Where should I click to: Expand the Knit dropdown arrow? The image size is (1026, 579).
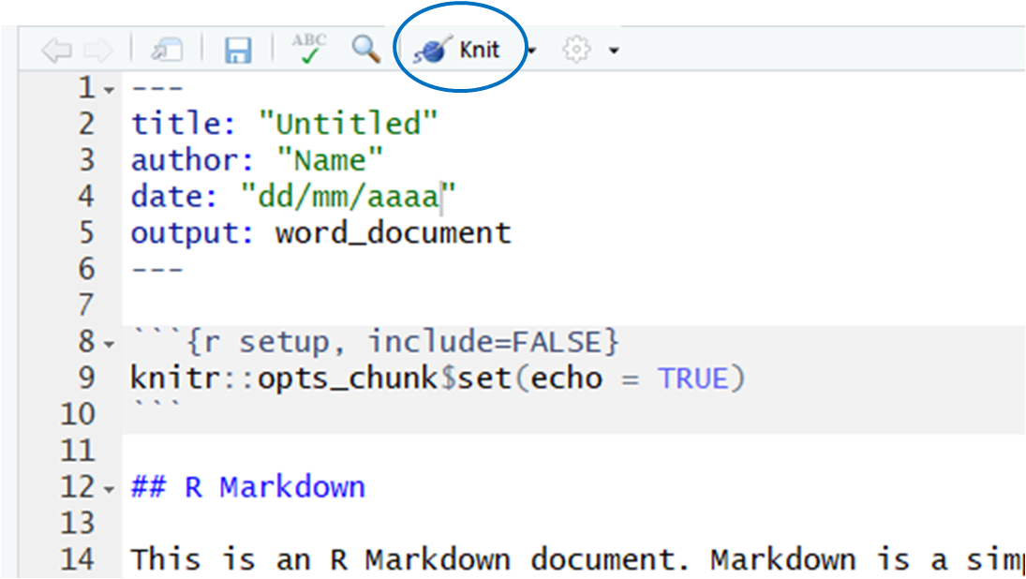point(531,52)
